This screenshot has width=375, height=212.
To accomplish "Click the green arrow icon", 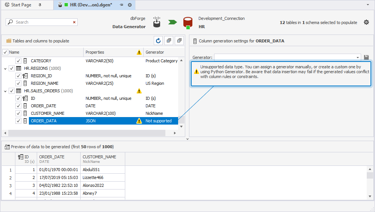I will [172, 22].
